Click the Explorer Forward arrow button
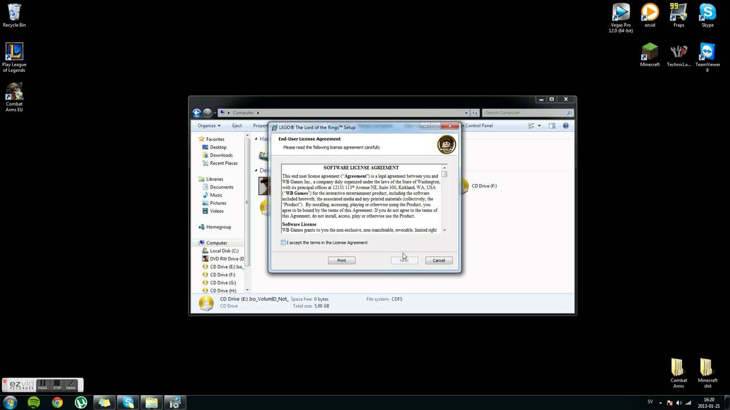The height and width of the screenshot is (410, 730). tap(208, 113)
